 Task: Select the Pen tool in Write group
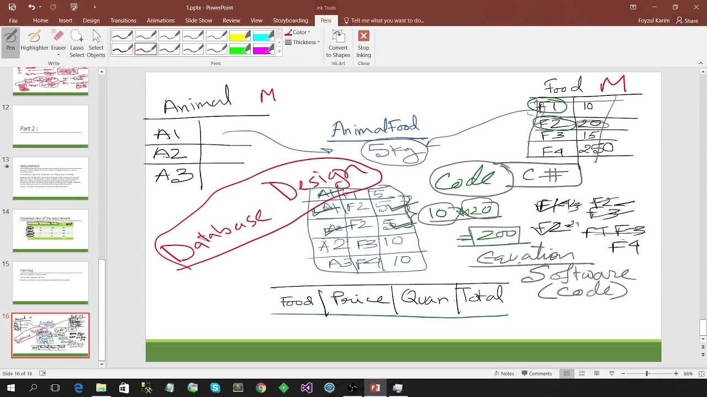click(10, 42)
